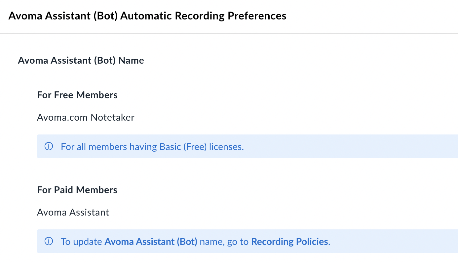Click the Avoma Assistant (Bot) Name section heading
The height and width of the screenshot is (263, 458).
click(x=81, y=60)
